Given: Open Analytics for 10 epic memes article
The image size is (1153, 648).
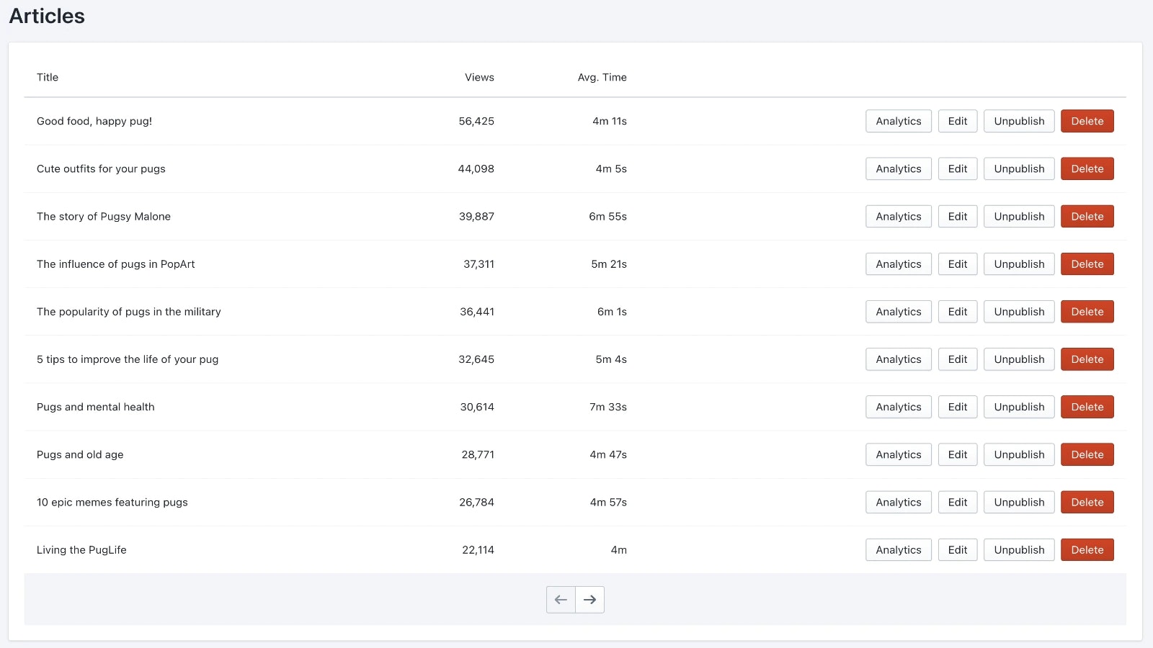Looking at the screenshot, I should [899, 502].
